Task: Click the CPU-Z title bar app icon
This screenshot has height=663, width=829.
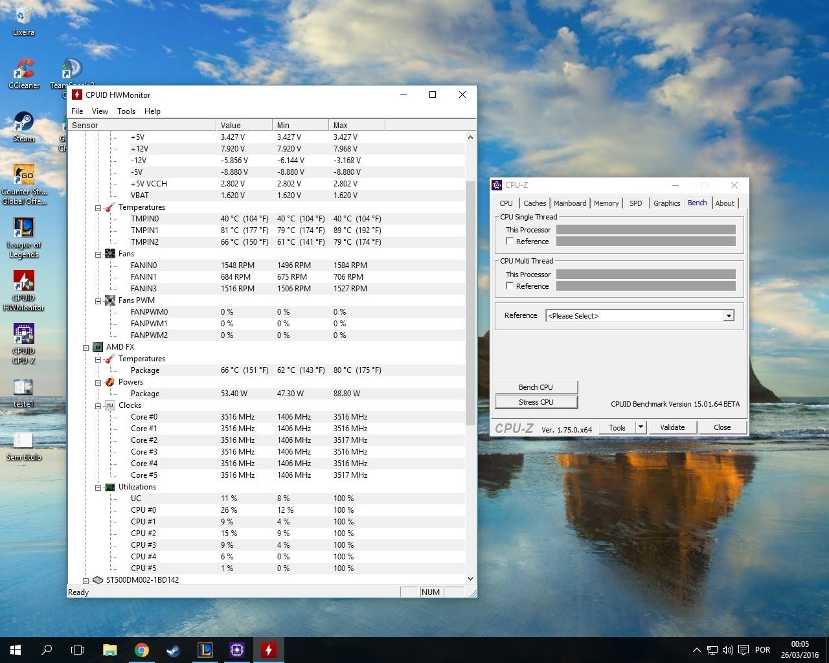Action: tap(497, 185)
